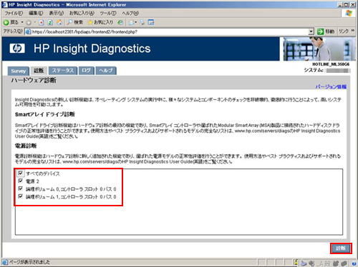Screen dimensions: 358x267
Task: Open Forward button history dropdown arrow
Action: (x=35, y=23)
